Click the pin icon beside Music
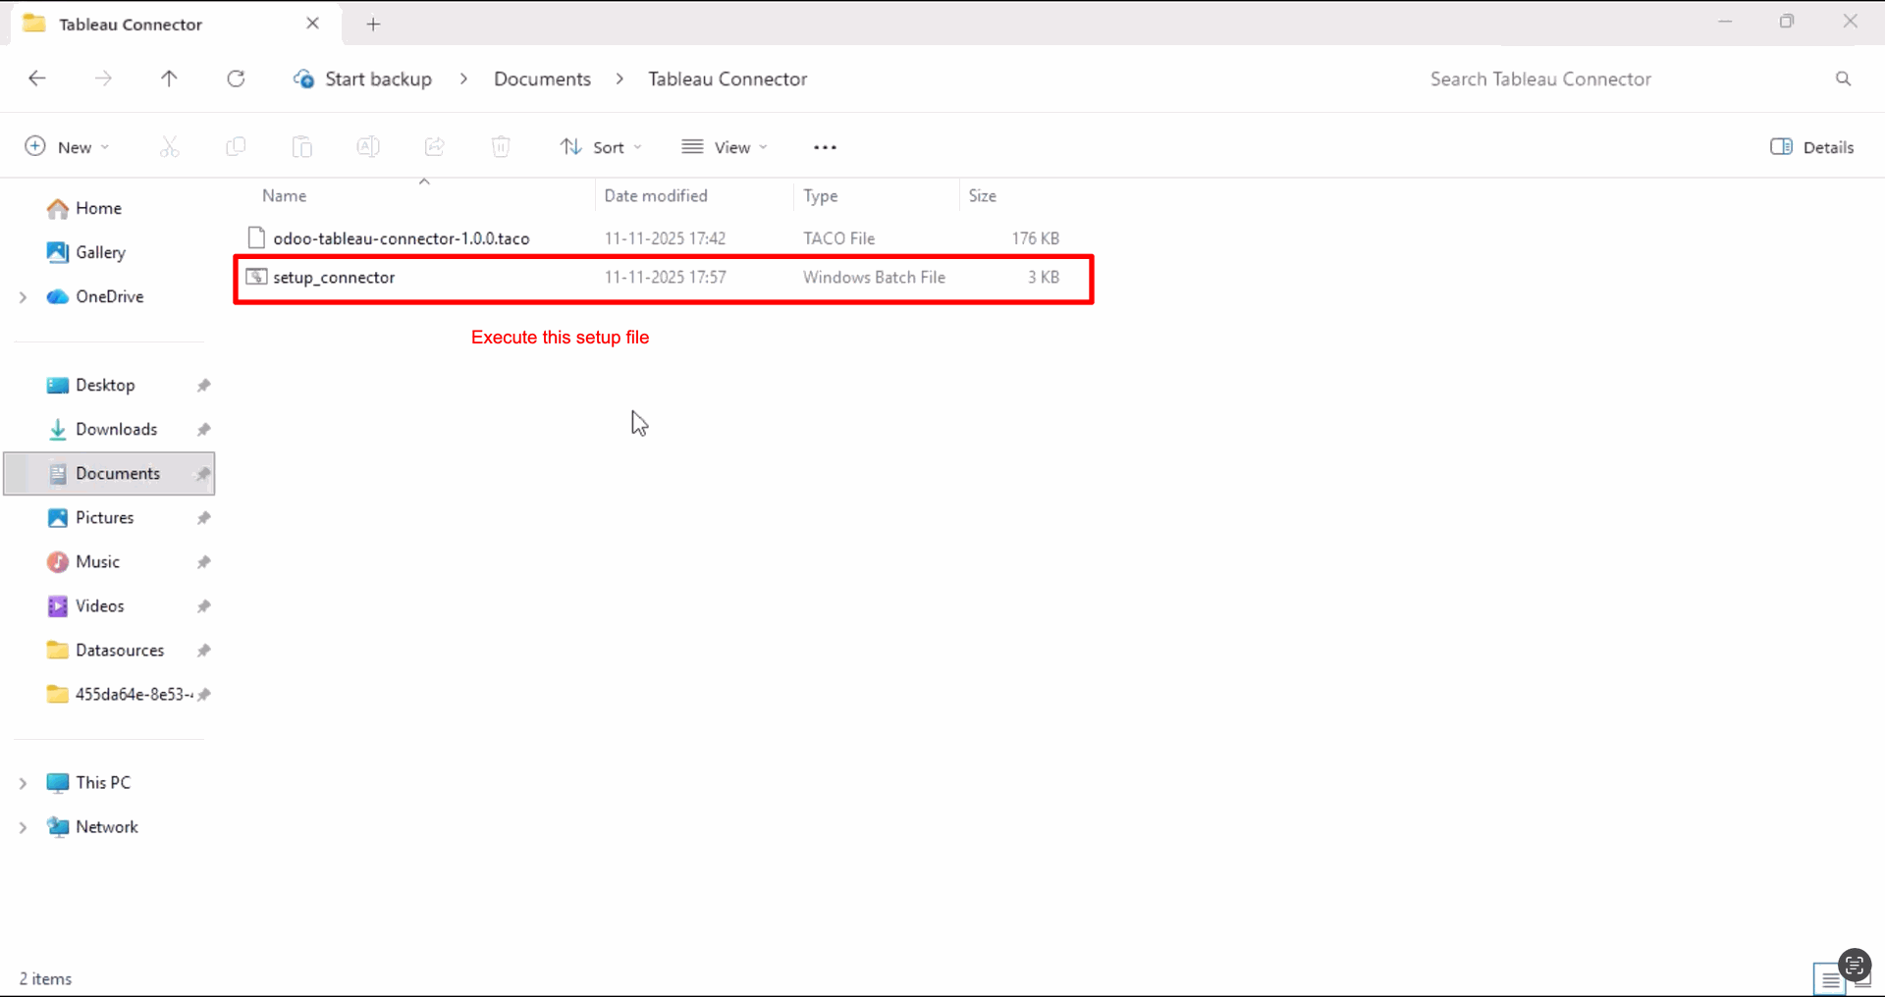Screen dimensions: 1885x997 click(x=203, y=562)
